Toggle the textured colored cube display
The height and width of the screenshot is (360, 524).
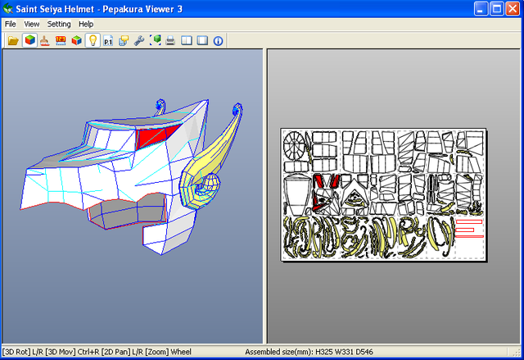[x=29, y=40]
